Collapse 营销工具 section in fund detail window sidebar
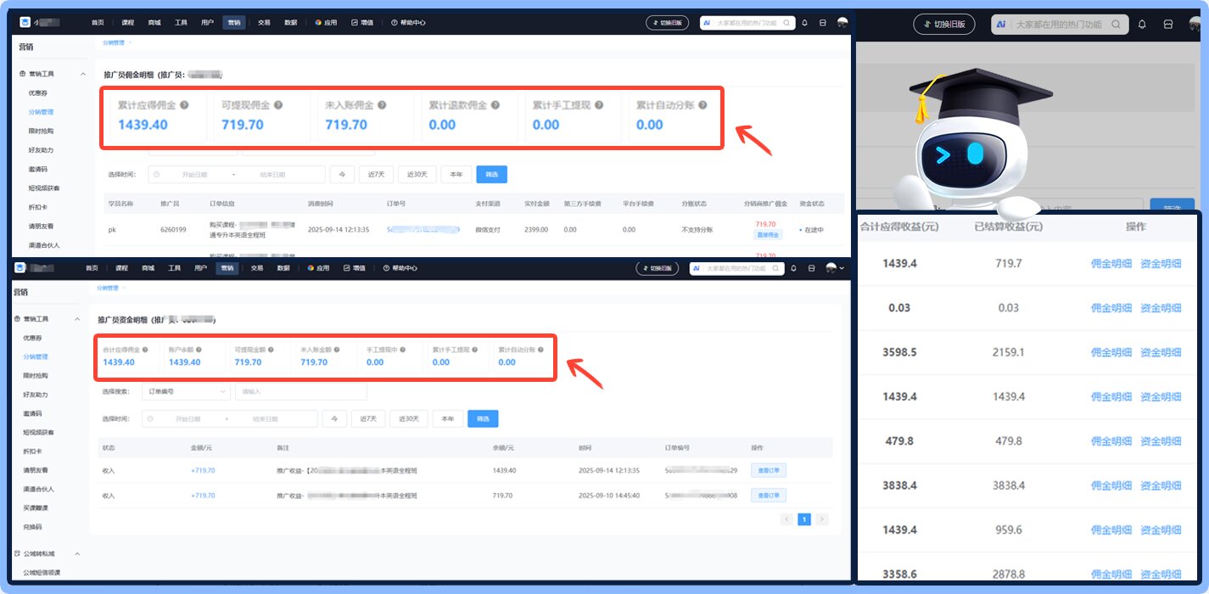Screen dimensions: 1209x594 pos(76,319)
